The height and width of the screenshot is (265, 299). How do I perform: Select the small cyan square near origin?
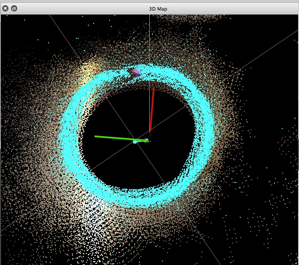(x=135, y=142)
